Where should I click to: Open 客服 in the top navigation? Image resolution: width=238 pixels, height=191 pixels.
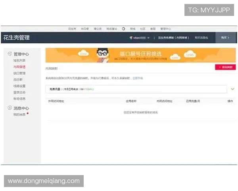(153, 29)
